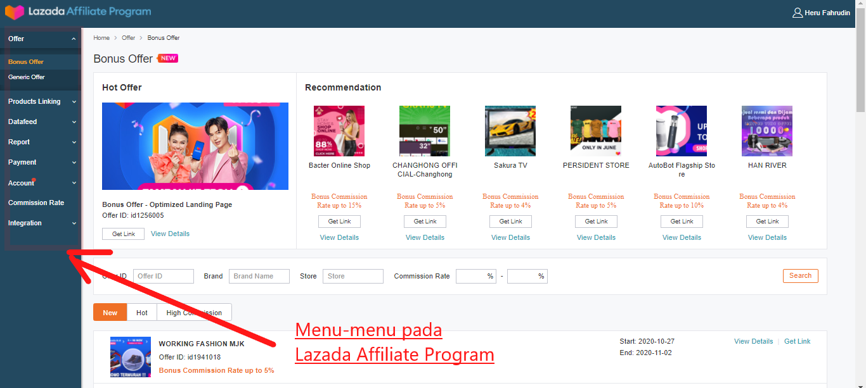Switch to the Hot tab
The width and height of the screenshot is (866, 388).
(141, 312)
